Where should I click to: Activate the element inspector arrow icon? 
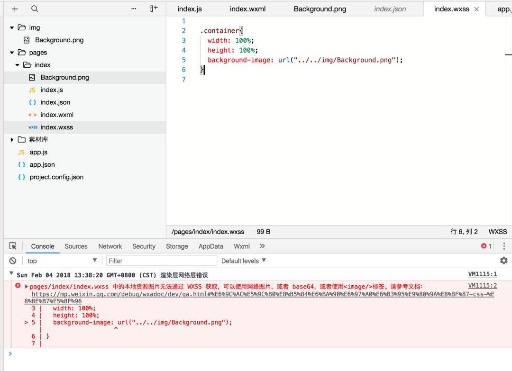(13, 246)
